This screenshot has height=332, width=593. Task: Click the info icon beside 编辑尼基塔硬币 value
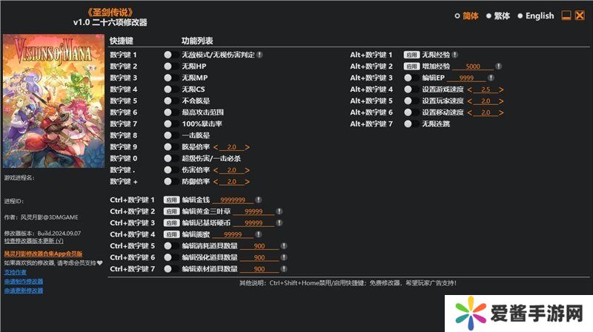click(x=279, y=223)
